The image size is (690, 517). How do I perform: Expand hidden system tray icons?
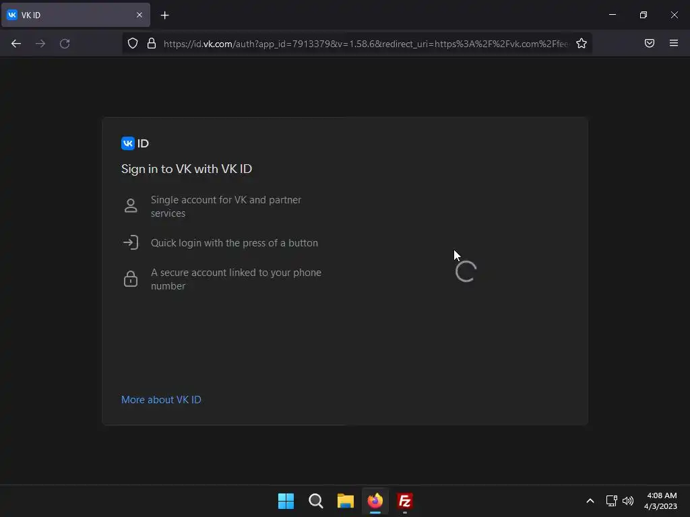click(x=590, y=501)
